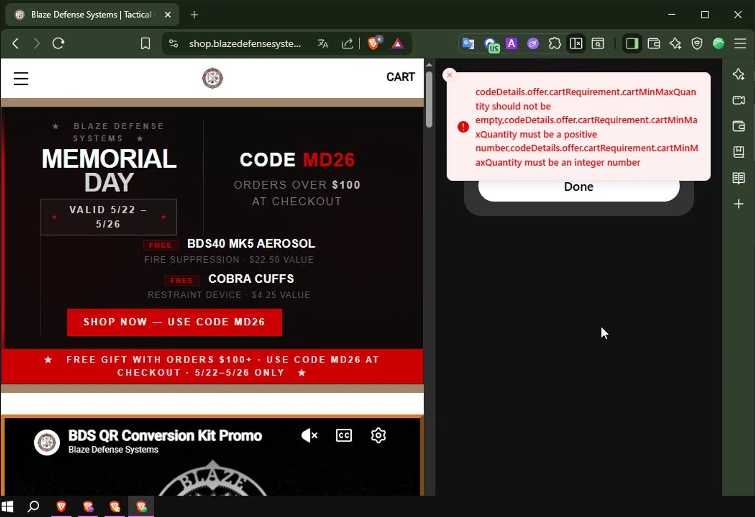755x517 pixels.
Task: Open Brave taskbar icon with yellow badge
Action: (x=115, y=506)
